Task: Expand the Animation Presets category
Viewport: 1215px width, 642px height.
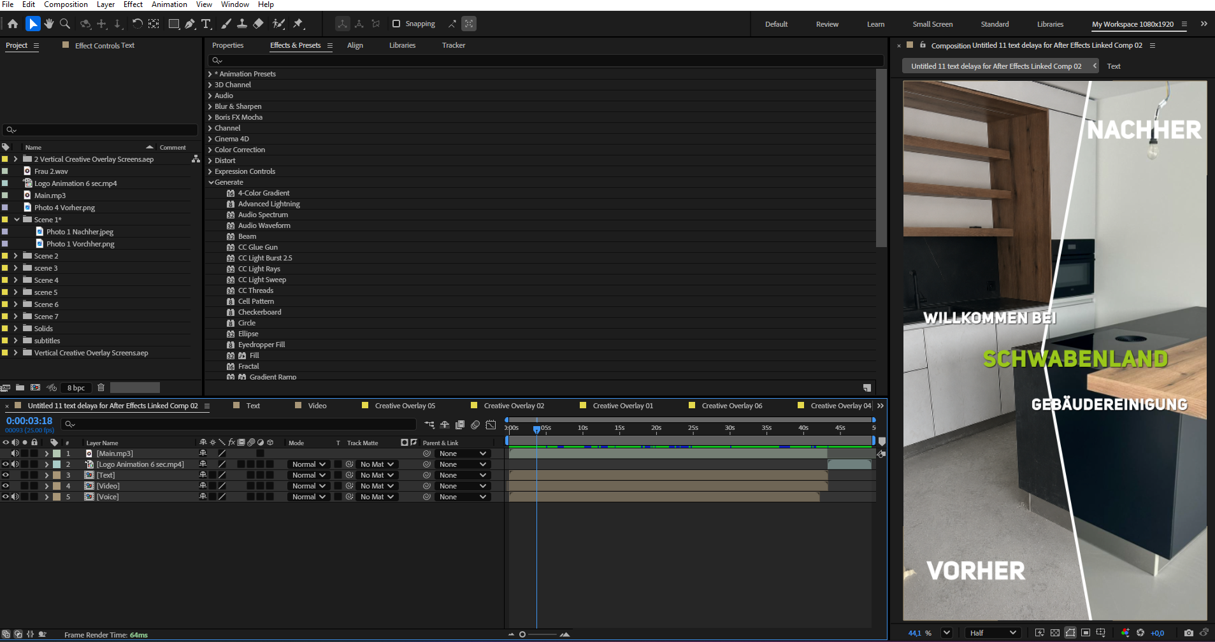Action: coord(210,74)
